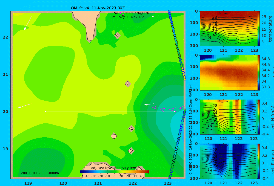The width and height of the screenshot is (274, 186).
Task: Click the magenta drifter arrow in the legend
Action: pyautogui.click(x=121, y=13)
